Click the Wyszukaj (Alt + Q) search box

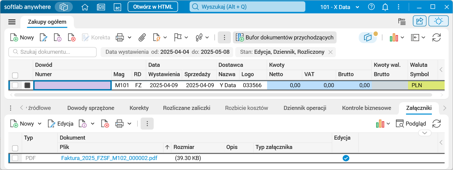(247, 7)
